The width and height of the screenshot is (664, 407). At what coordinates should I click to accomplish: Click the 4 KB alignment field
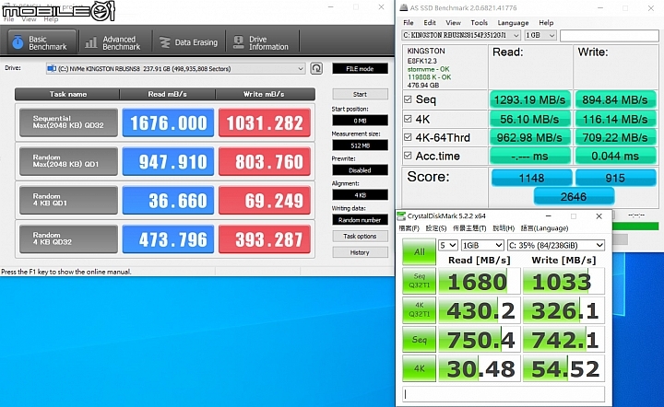pyautogui.click(x=360, y=195)
